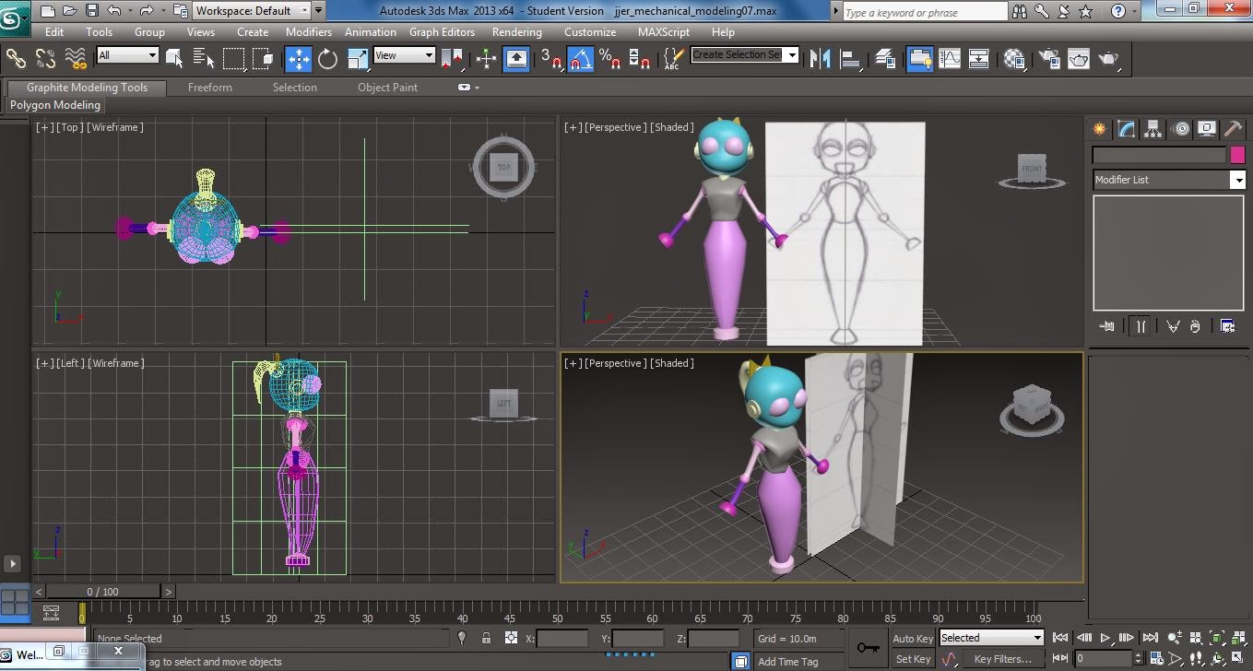Open Render Setup dialog
The image size is (1253, 671).
(x=1048, y=59)
